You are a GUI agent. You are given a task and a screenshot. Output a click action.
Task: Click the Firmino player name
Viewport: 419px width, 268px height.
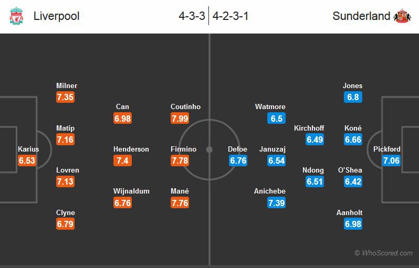click(x=183, y=149)
